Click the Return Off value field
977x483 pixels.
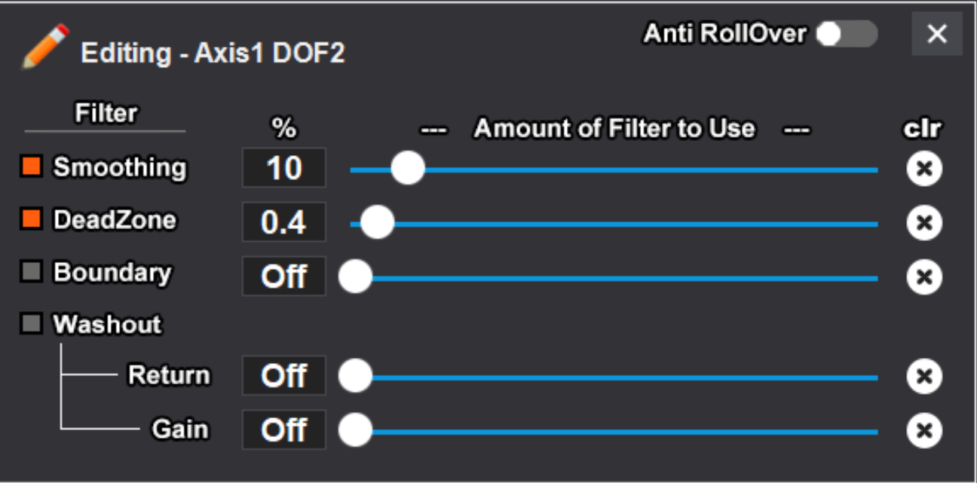point(283,375)
